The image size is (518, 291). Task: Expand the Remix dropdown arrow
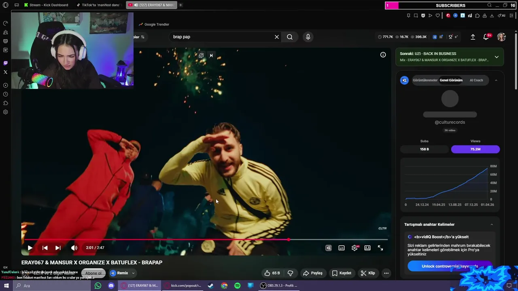(x=133, y=273)
